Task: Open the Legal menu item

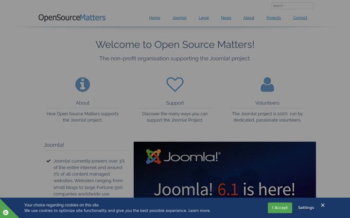Action: (x=204, y=18)
